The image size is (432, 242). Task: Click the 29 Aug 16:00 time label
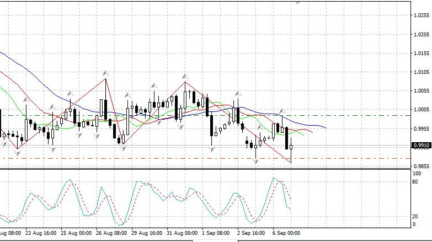[146, 233]
